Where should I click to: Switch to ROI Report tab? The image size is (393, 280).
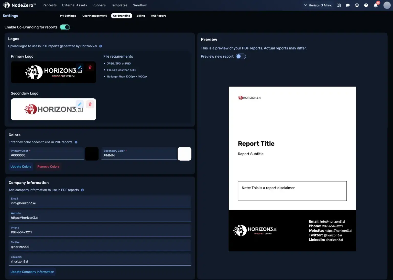[x=158, y=16]
